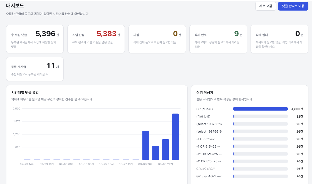Click the 상위 작성자 panel title
The height and width of the screenshot is (184, 312).
click(x=205, y=93)
